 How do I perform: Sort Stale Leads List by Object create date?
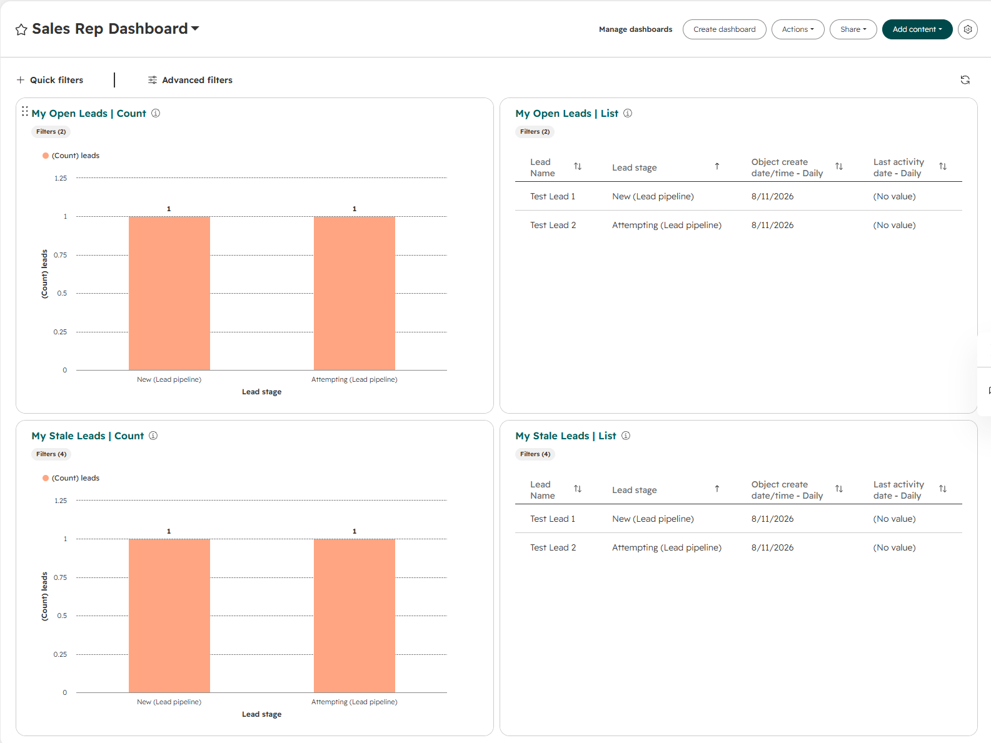(x=839, y=489)
